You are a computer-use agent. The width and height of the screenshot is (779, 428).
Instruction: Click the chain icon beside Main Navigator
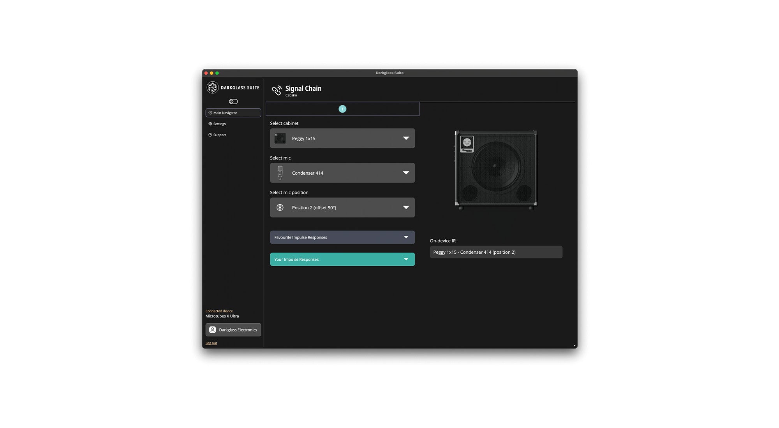[210, 113]
